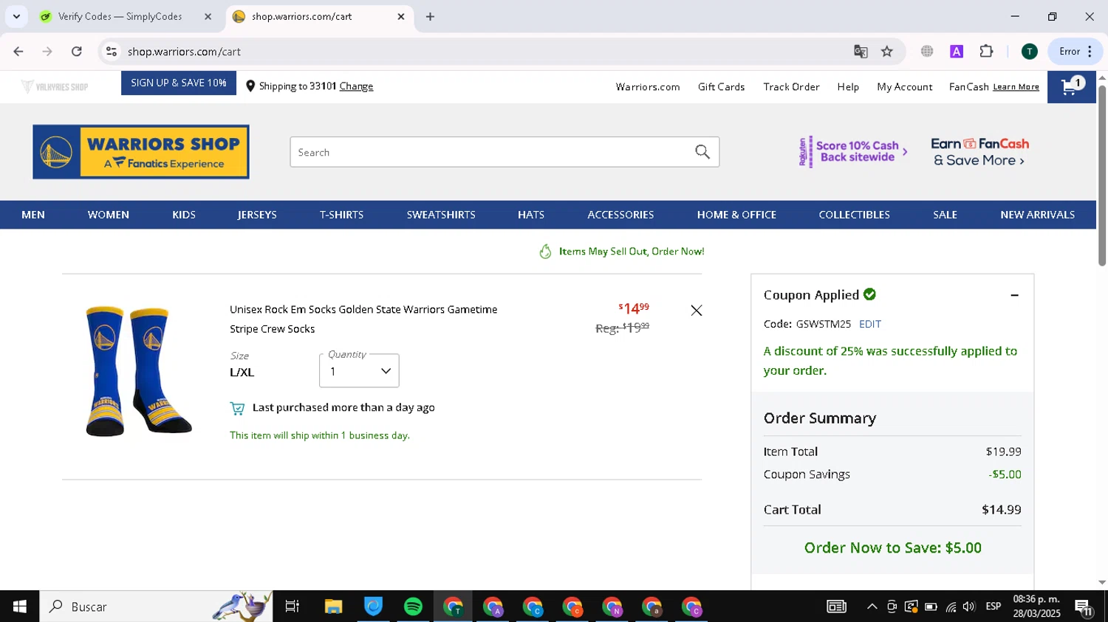
Task: Open the SWEATSHIRTS menu
Action: point(441,215)
